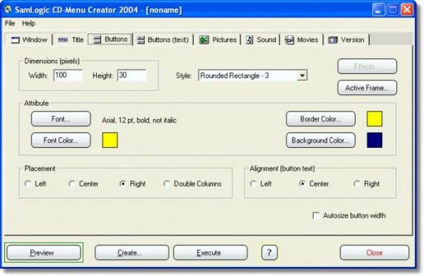Click the Font Color... button
This screenshot has width=424, height=276.
61,140
